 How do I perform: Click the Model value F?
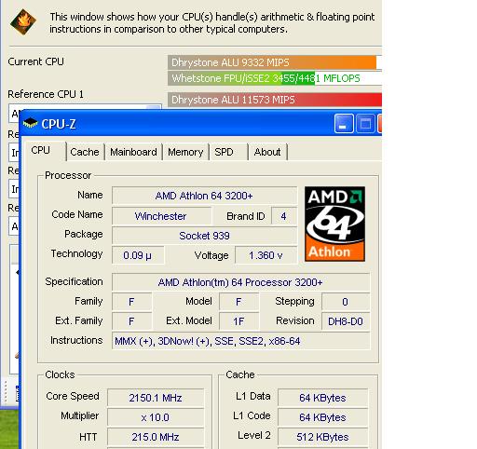click(x=238, y=302)
